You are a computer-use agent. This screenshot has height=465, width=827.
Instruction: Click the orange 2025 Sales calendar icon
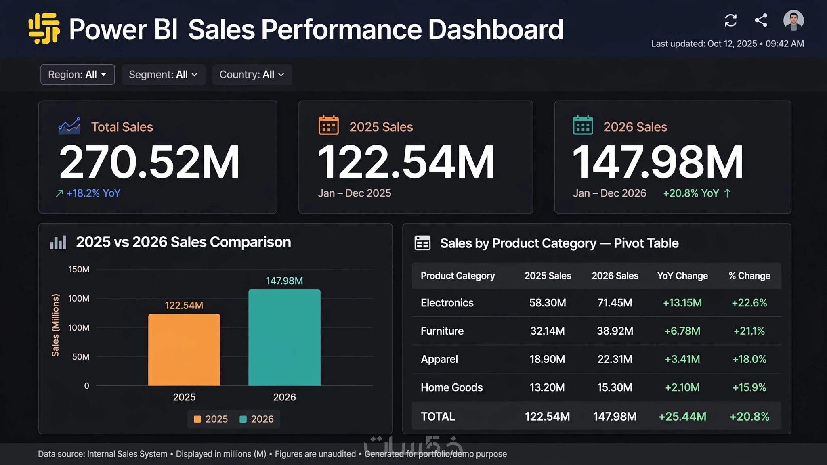[329, 125]
